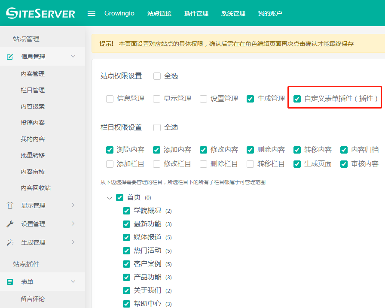Expand the 生成管理 sidebar section
Viewport: 385px width, 308px height.
[73, 242]
